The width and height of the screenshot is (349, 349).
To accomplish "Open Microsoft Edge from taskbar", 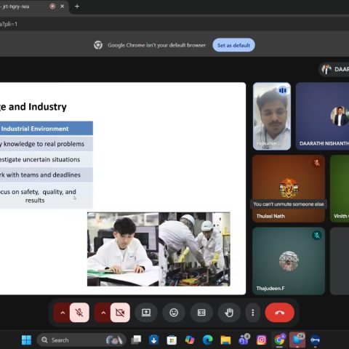I will [x=208, y=340].
